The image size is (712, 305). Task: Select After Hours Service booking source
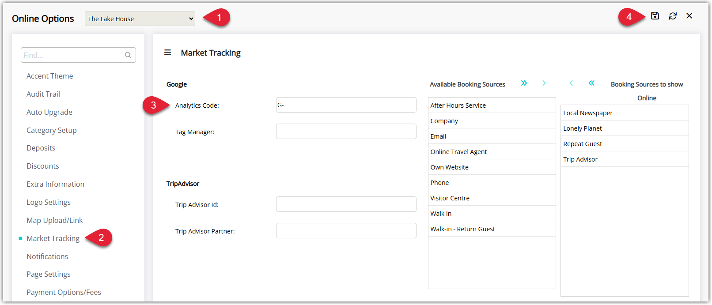click(x=492, y=105)
